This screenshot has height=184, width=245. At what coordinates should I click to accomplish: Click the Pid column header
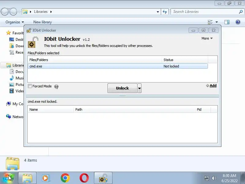pos(203,109)
